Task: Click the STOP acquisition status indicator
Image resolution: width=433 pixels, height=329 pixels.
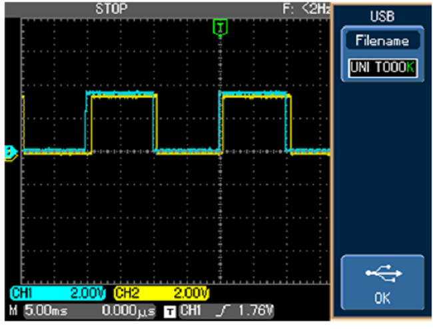Action: 111,9
